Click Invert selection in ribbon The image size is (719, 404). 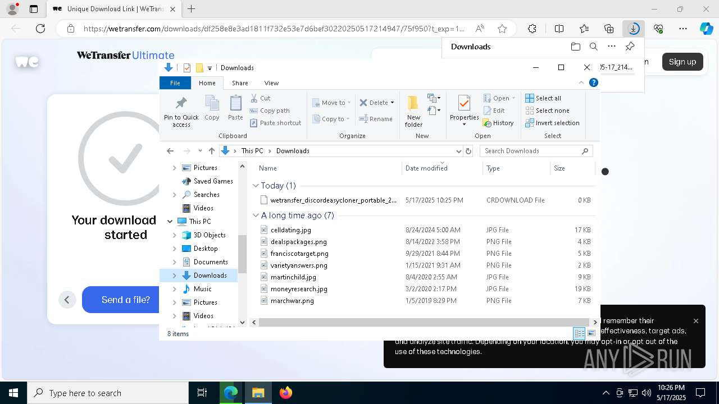point(552,123)
